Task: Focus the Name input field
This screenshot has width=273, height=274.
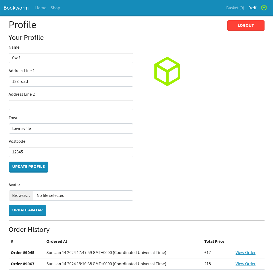Action: point(71,58)
